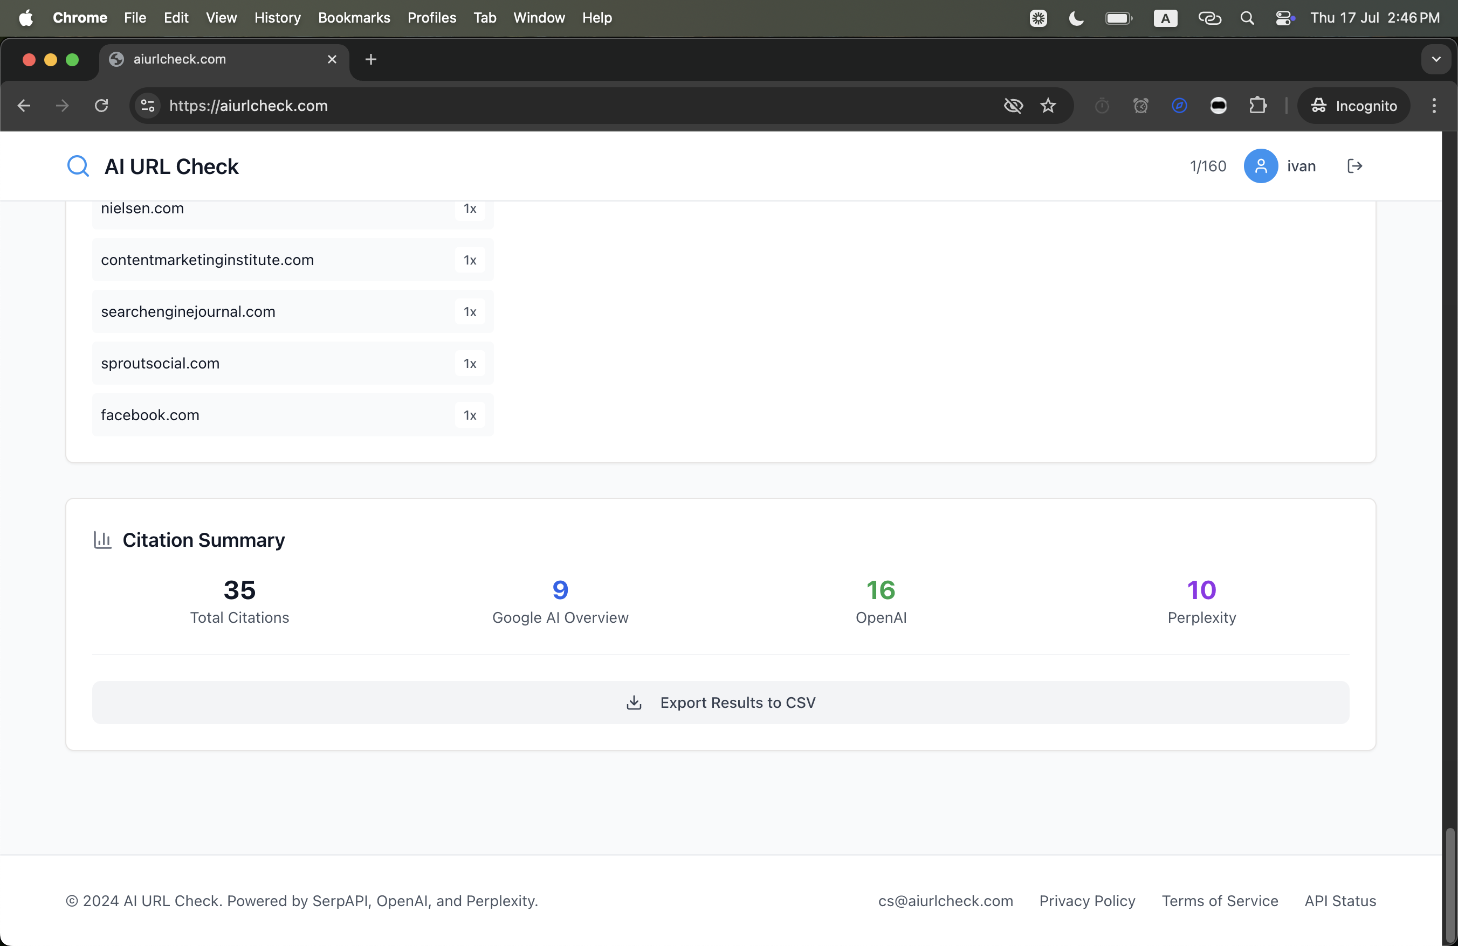Open the Help menu

[x=597, y=18]
